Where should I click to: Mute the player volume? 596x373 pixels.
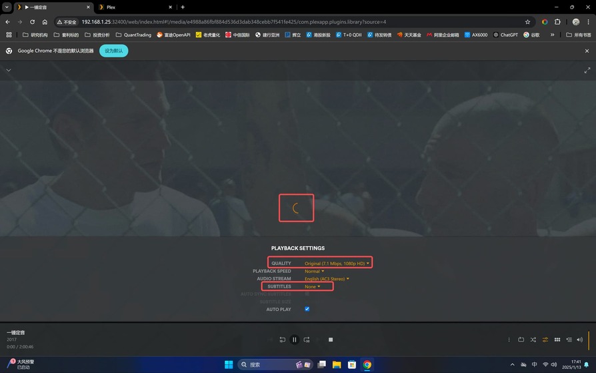[x=579, y=340]
